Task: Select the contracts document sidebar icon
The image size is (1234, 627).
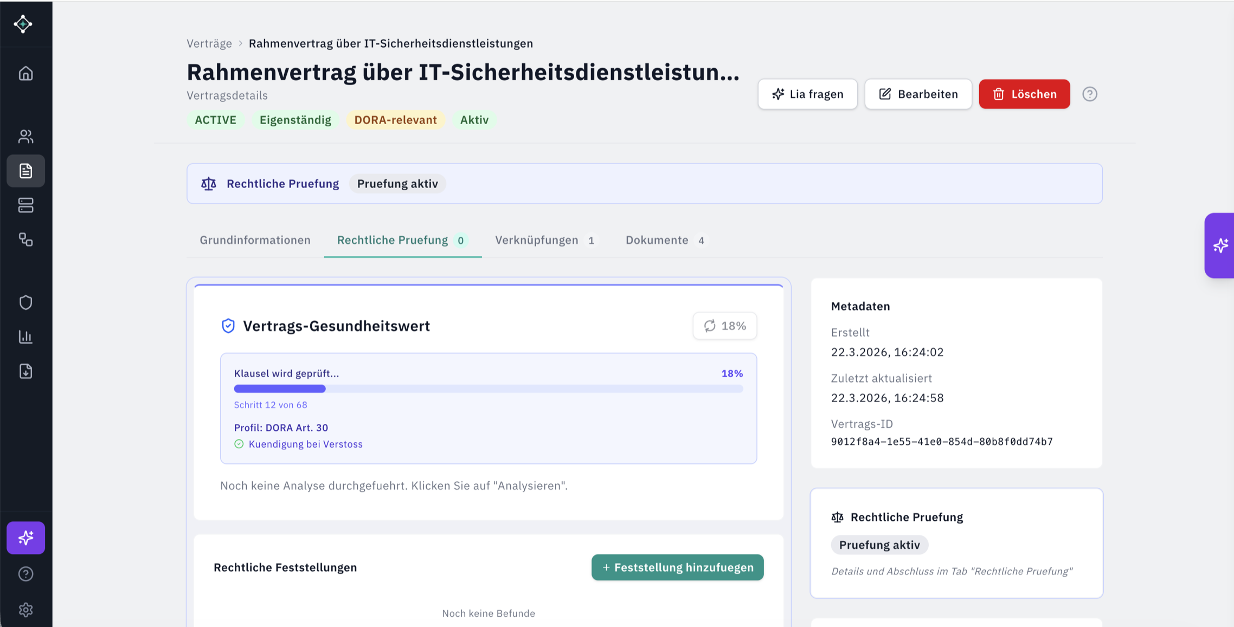Action: [25, 171]
